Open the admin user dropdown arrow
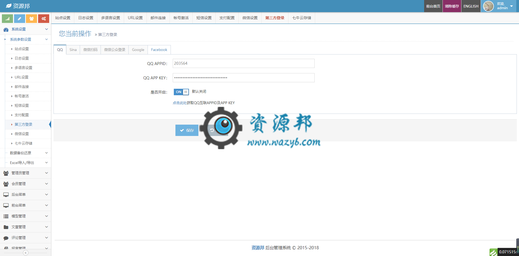Viewport: 519px width, 256px height. (511, 6)
